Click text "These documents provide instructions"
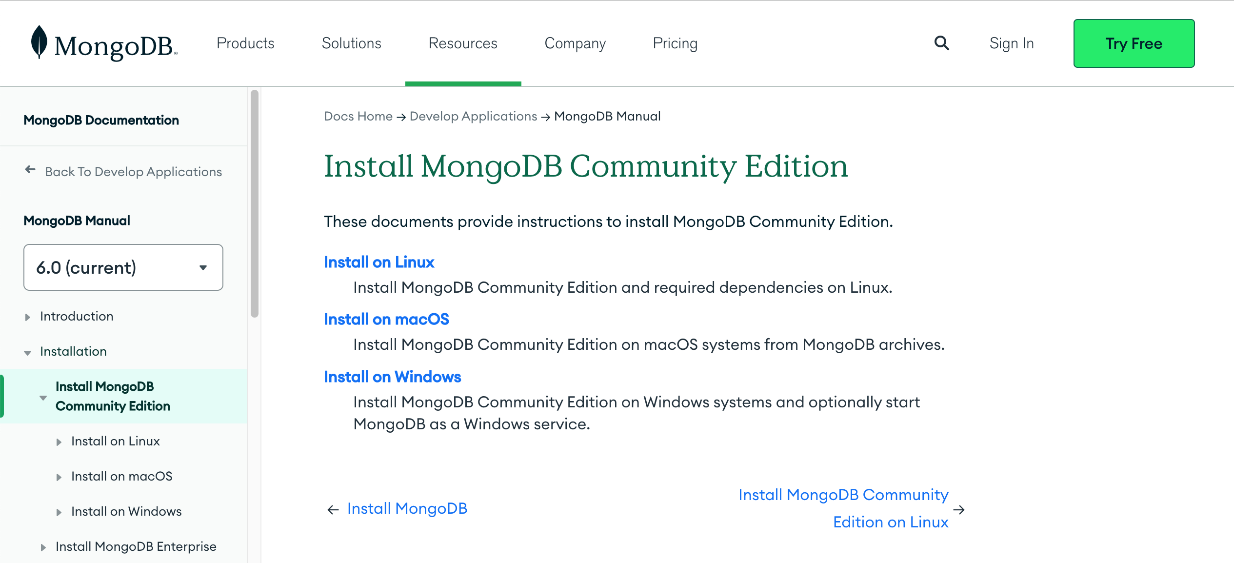Image resolution: width=1234 pixels, height=563 pixels. (463, 222)
